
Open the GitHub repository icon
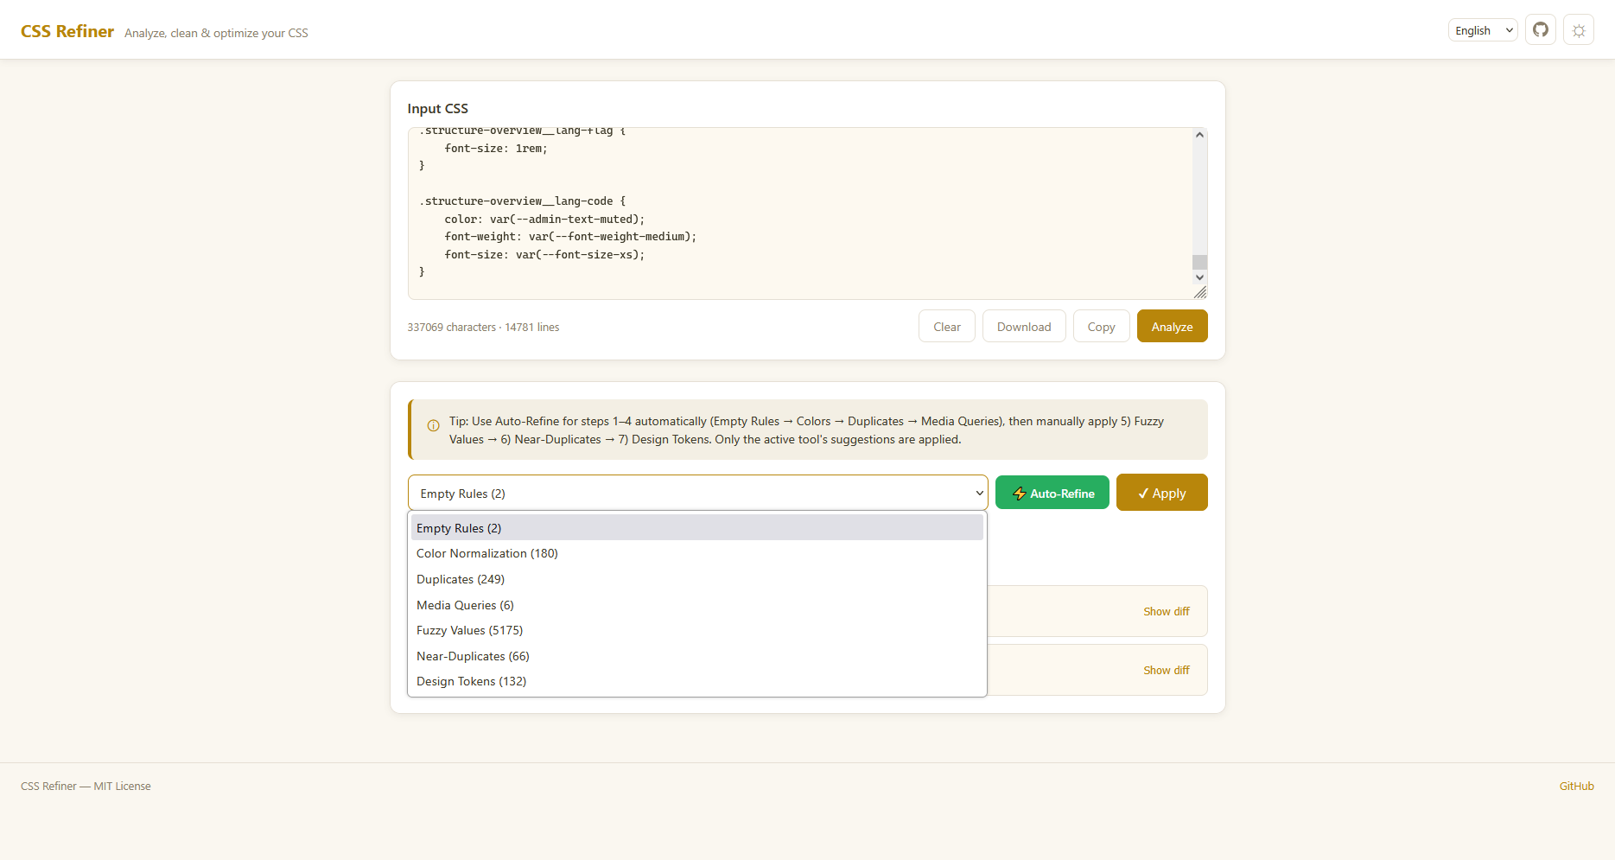point(1541,30)
